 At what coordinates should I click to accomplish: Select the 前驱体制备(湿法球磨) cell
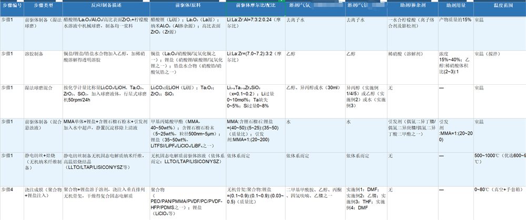(43, 33)
